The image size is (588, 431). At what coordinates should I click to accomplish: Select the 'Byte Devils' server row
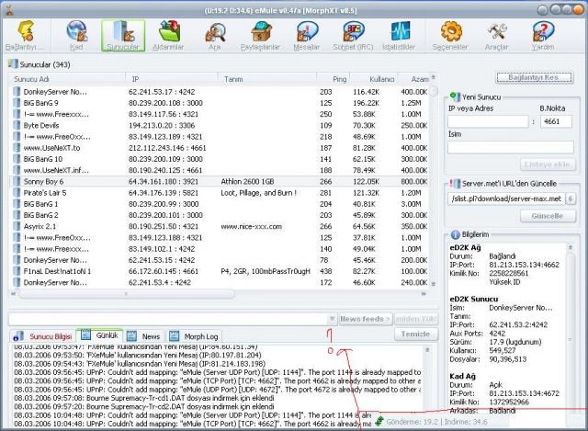click(220, 125)
